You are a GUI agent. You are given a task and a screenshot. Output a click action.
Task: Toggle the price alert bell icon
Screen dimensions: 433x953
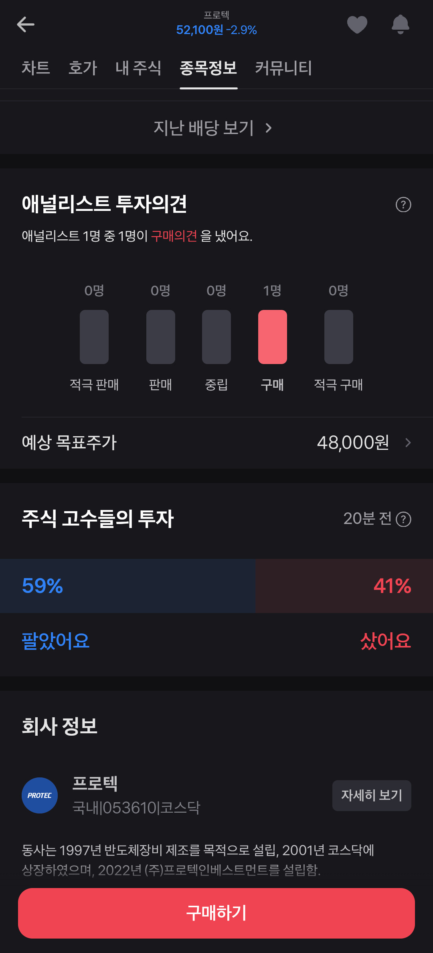400,24
